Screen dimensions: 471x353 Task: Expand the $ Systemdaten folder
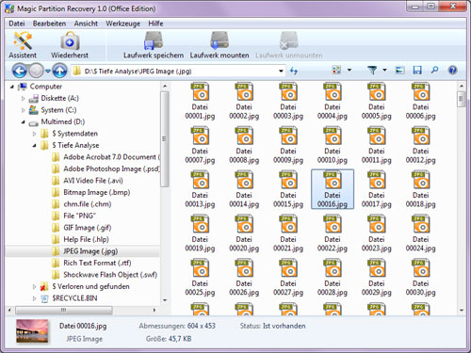34,134
